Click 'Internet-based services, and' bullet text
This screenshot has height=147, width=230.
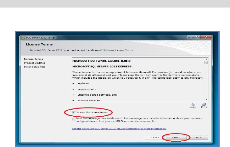coord(98,95)
